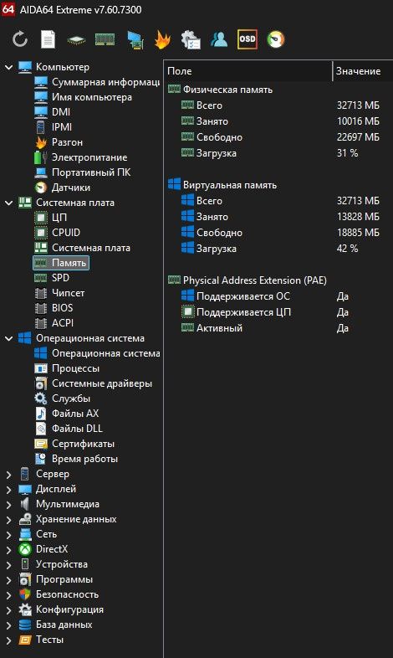
Task: Open Электропитание tree item
Action: (81, 157)
